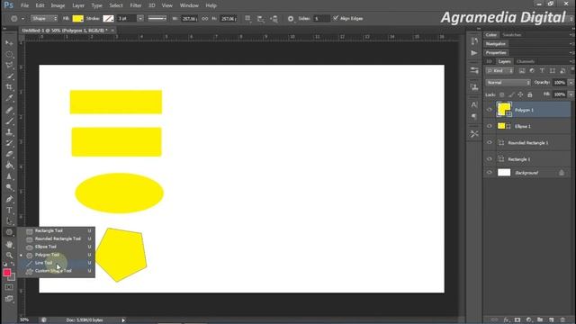
Task: Open the Layer menu
Action: (x=78, y=5)
